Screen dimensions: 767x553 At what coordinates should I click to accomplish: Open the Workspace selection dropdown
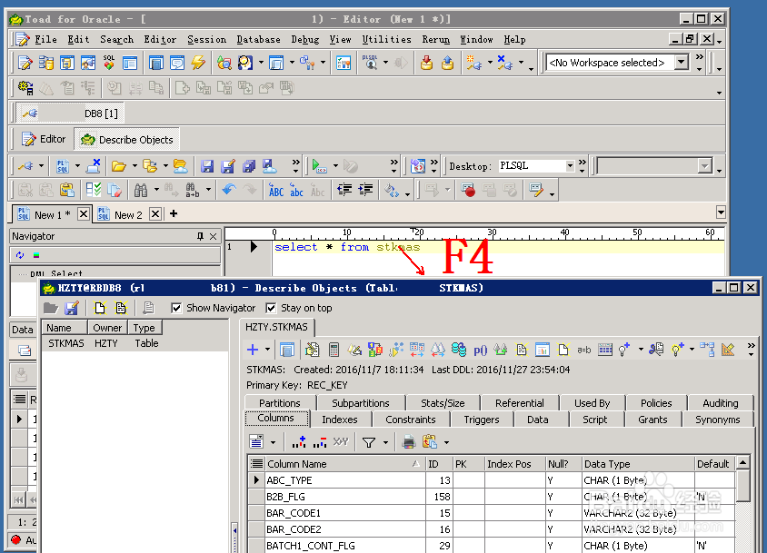coord(682,62)
